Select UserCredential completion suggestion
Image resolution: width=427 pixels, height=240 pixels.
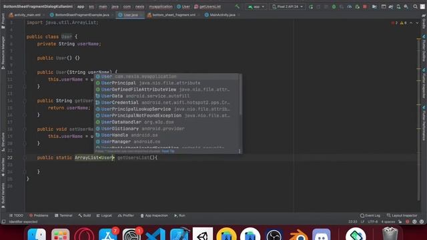tap(167, 103)
